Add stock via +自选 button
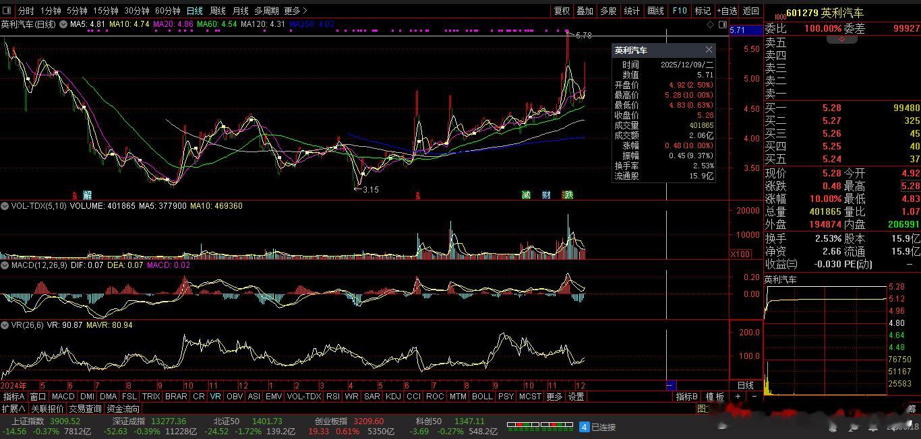The height and width of the screenshot is (439, 921). click(x=727, y=11)
